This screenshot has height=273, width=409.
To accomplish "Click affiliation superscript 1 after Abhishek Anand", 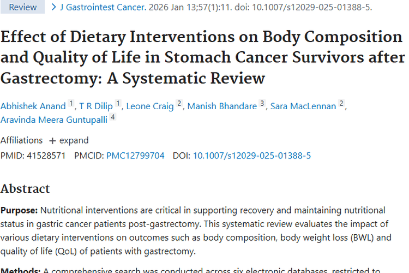I will [71, 104].
